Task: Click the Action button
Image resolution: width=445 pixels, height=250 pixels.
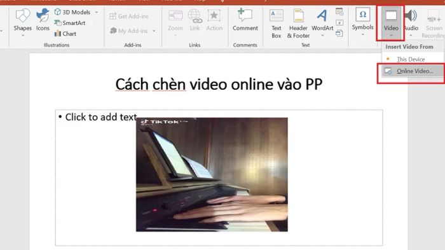Action: [214, 20]
